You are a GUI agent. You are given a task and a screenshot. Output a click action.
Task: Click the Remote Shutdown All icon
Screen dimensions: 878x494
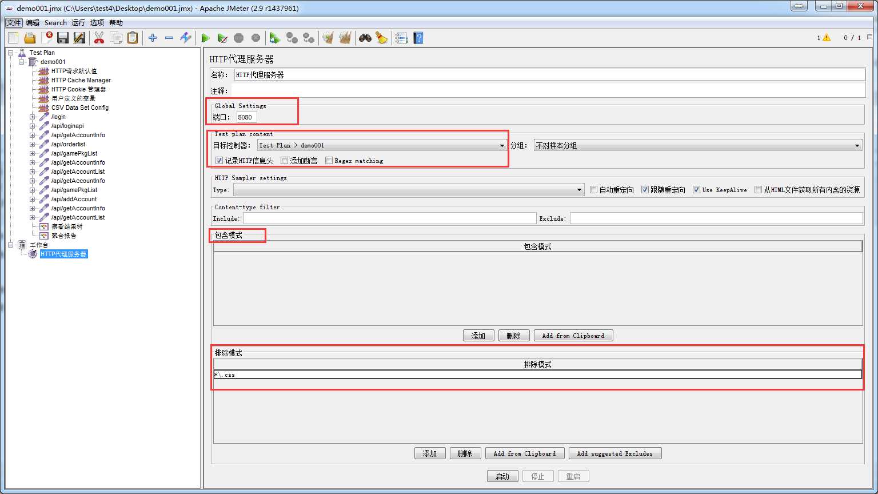(309, 38)
